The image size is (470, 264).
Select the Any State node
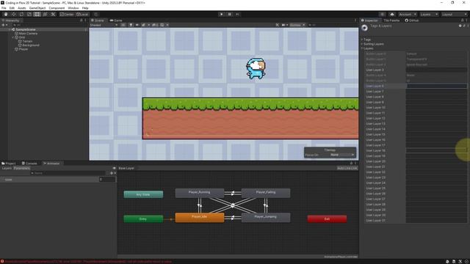[143, 194]
